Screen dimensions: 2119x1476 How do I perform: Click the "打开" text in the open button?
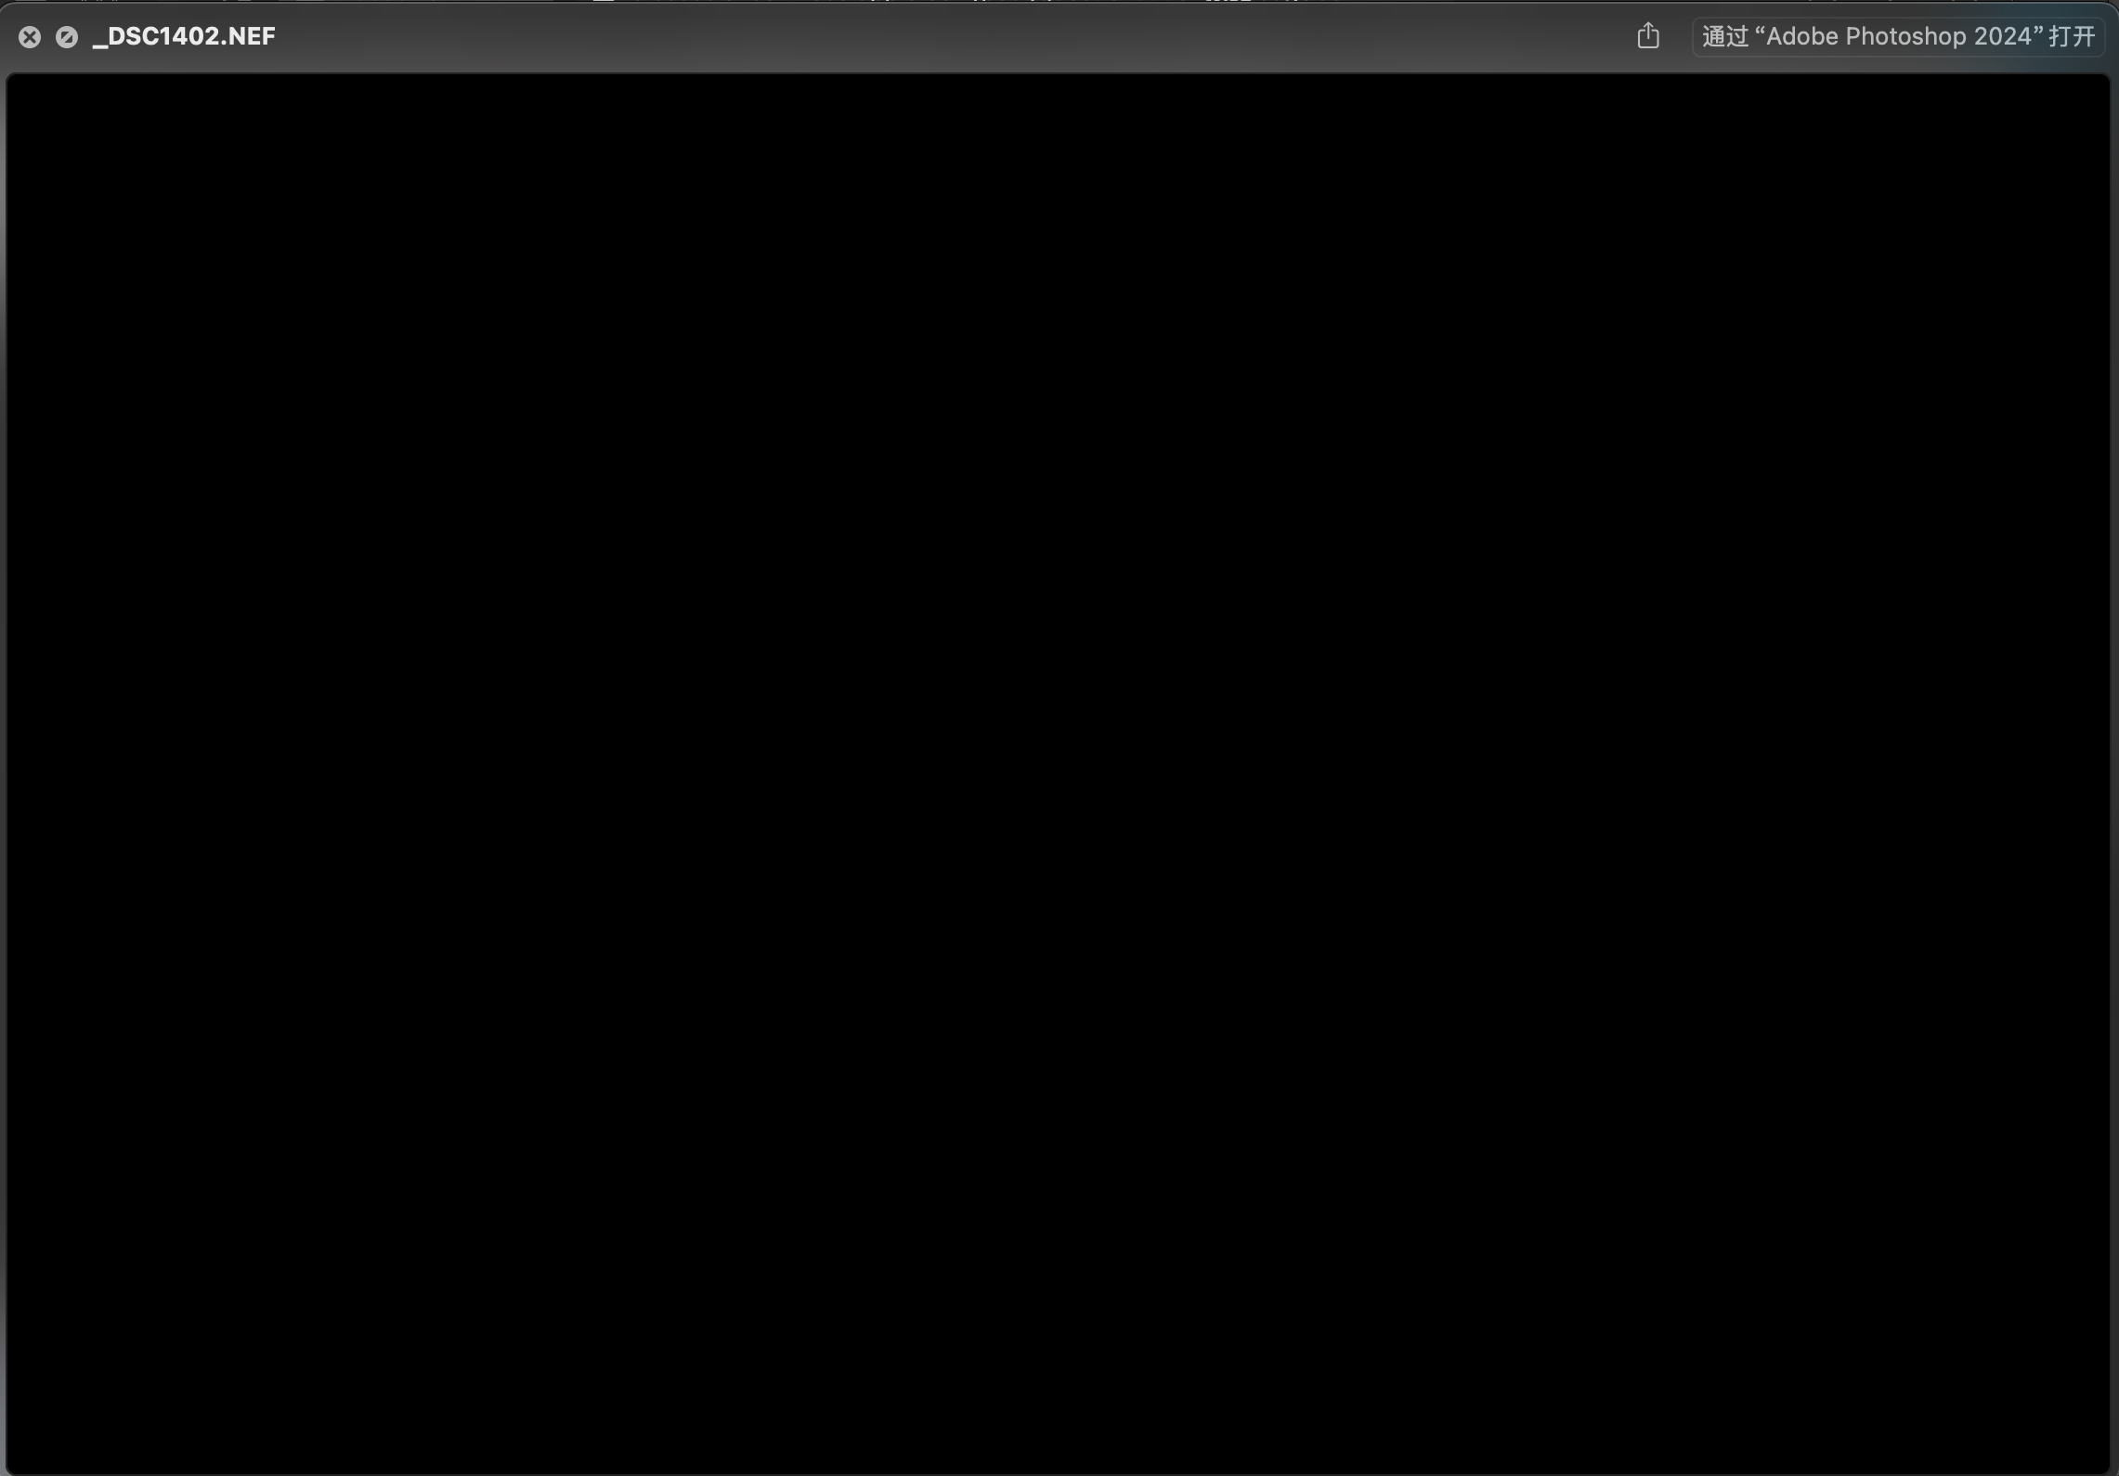(x=2071, y=36)
